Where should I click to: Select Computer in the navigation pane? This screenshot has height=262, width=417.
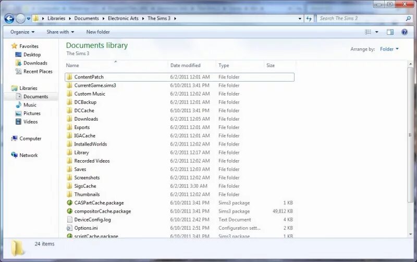point(30,138)
